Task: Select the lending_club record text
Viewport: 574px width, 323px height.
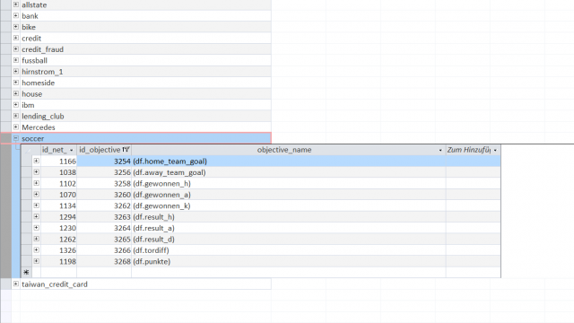Action: 43,116
